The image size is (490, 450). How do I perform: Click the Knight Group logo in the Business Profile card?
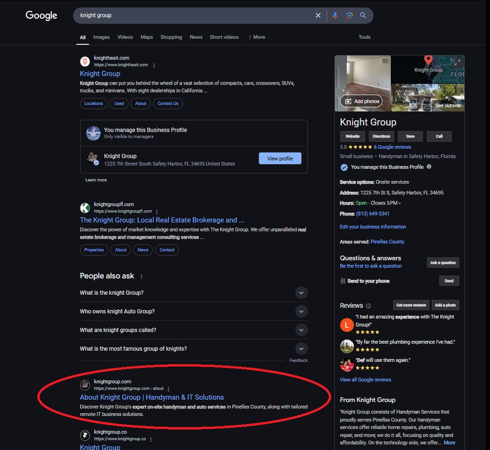93,159
